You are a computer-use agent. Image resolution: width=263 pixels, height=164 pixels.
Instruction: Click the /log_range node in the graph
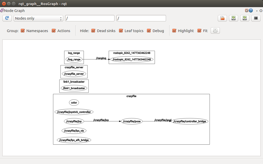click(x=74, y=60)
